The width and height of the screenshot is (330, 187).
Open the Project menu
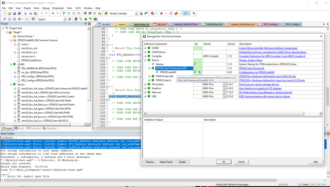tap(27, 8)
